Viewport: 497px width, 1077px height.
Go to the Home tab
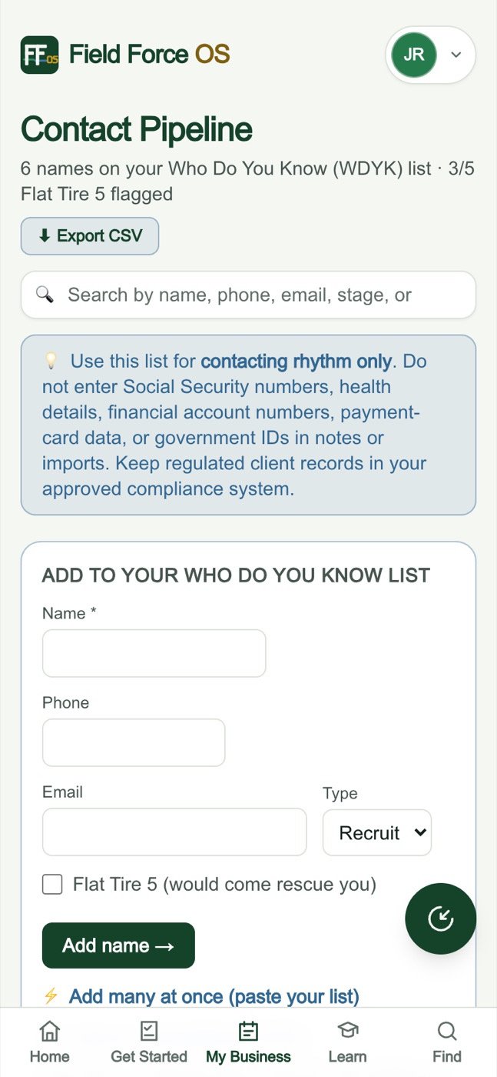(50, 1042)
